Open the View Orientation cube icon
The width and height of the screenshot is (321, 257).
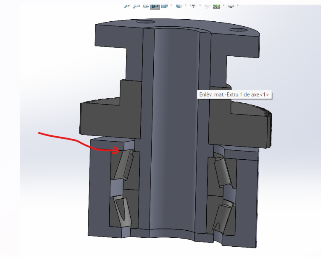(164, 6)
